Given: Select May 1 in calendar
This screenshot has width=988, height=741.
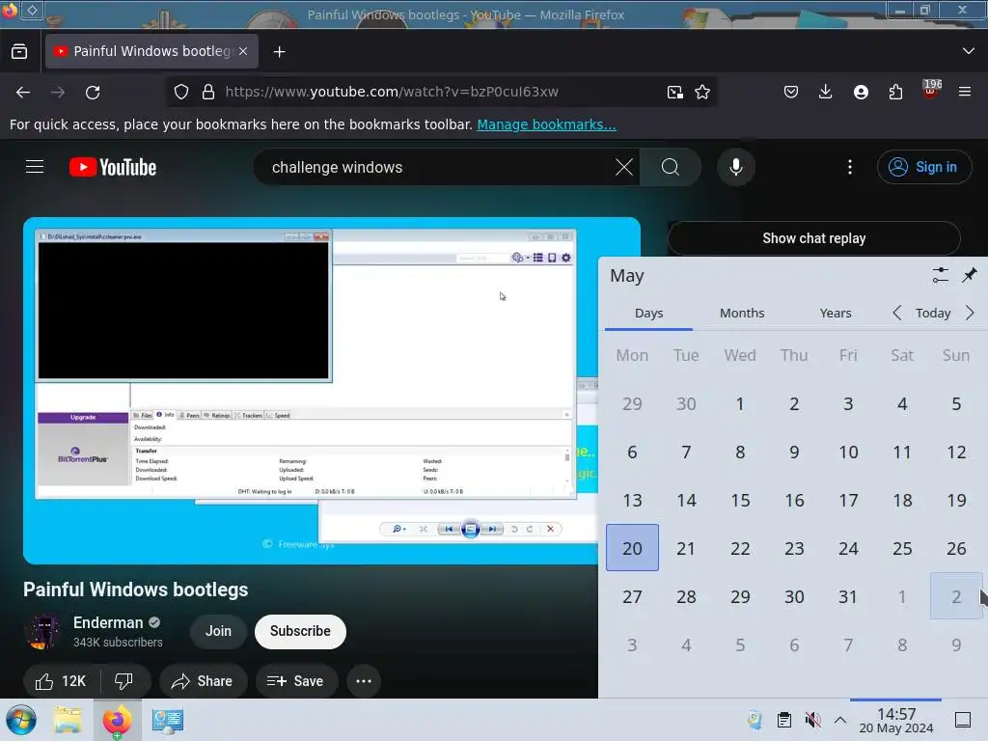Looking at the screenshot, I should (x=740, y=404).
